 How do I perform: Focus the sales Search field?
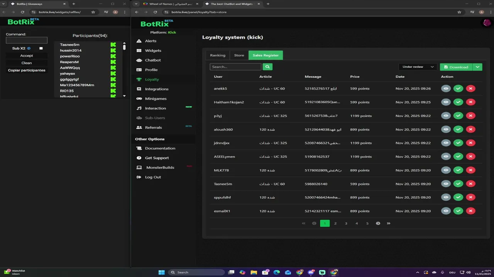click(235, 67)
